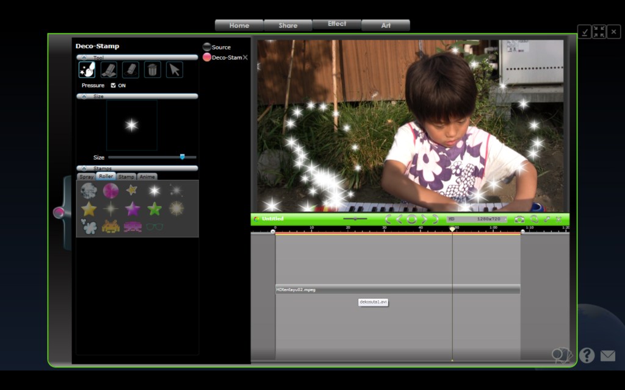Pick the yellow star stamp
This screenshot has width=625, height=390.
tap(89, 208)
